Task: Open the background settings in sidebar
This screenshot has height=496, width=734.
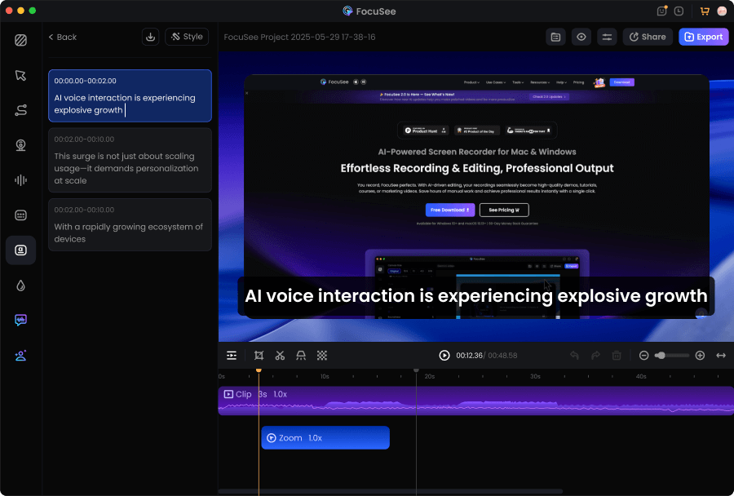Action: click(20, 40)
